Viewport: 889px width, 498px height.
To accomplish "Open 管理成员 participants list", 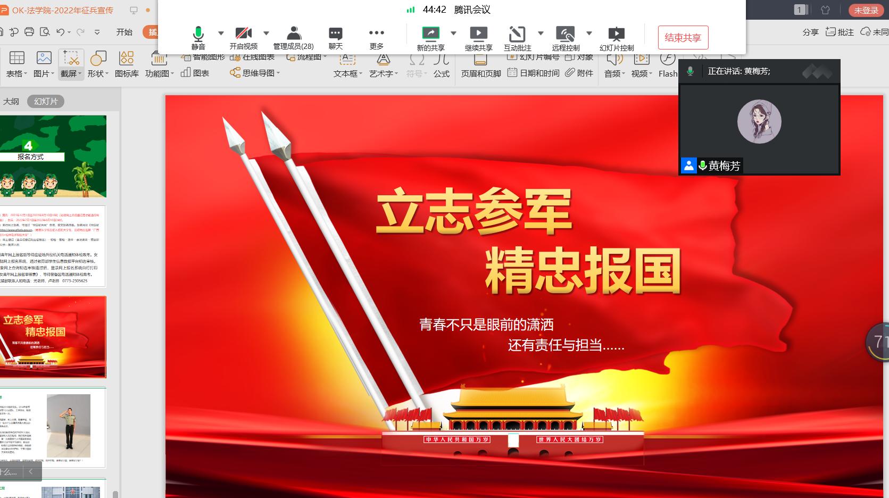I will point(293,37).
